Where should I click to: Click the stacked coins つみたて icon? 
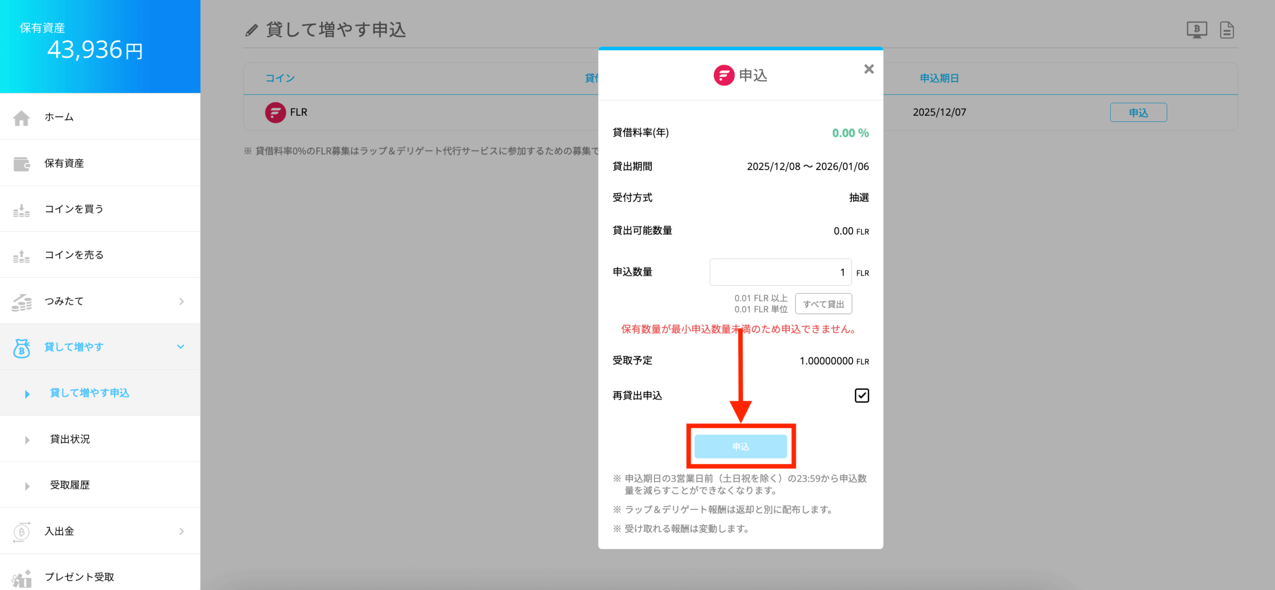pos(21,301)
